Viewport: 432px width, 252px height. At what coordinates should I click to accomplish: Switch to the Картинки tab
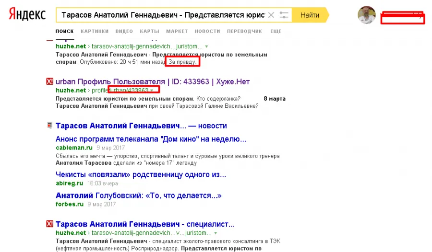[x=95, y=31]
